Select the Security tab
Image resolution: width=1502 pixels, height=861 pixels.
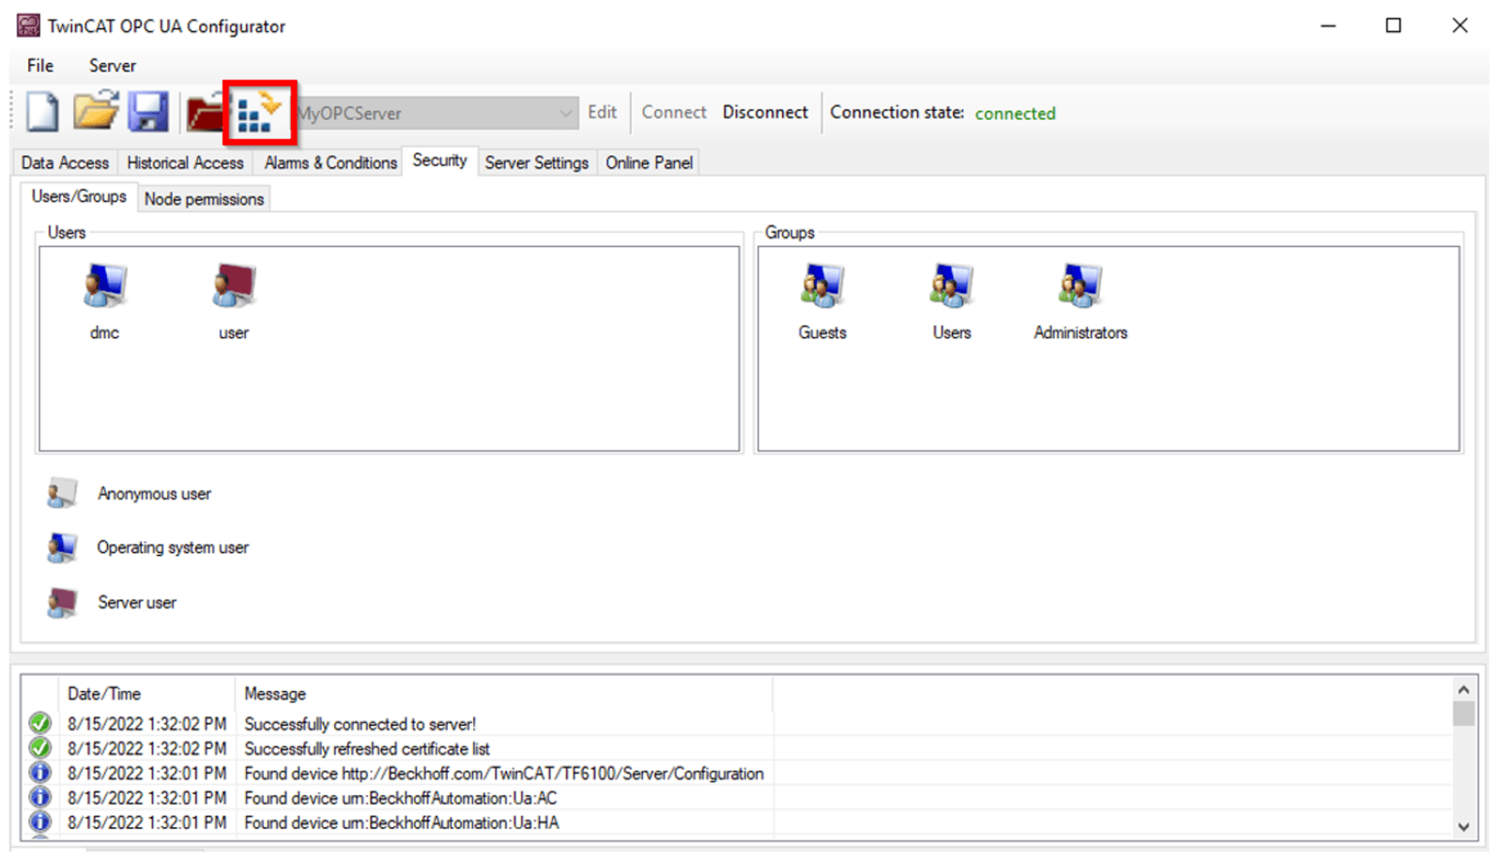(439, 161)
